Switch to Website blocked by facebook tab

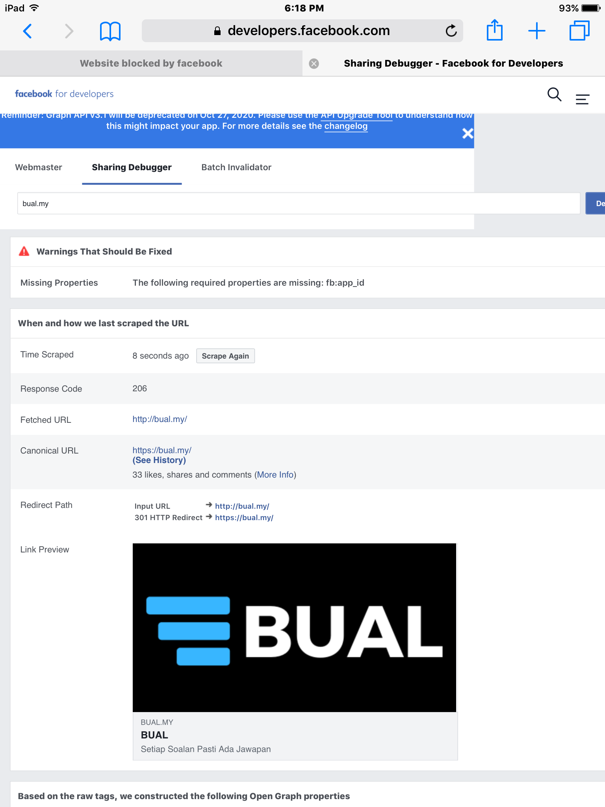[x=151, y=63]
